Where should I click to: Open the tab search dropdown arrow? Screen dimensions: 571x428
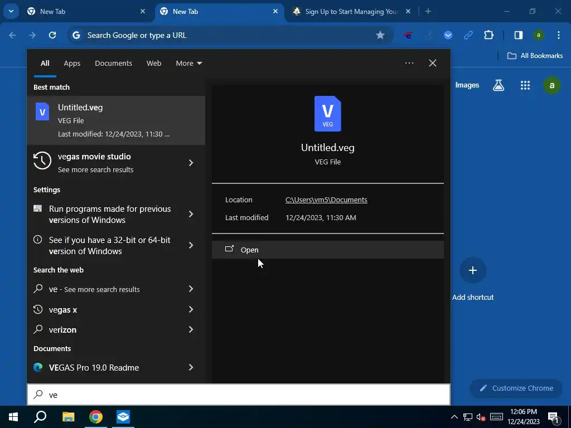coord(11,11)
